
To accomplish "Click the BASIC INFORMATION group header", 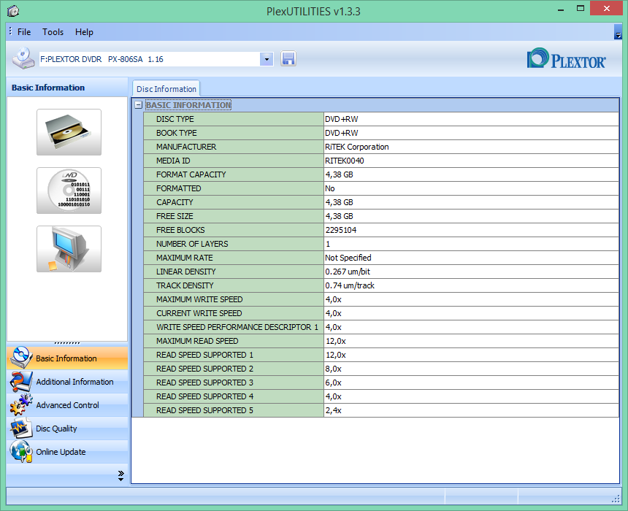I will tap(188, 105).
